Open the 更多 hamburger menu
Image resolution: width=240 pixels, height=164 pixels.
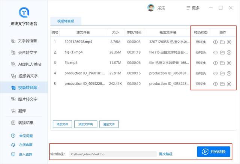(193, 8)
